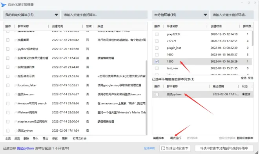Viewport: 259px width, 154px height.
Task: Check the 测试python row in the left script list
Action: pos(8,131)
